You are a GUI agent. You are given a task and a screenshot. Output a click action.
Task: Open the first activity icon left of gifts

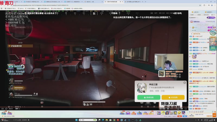122,113
